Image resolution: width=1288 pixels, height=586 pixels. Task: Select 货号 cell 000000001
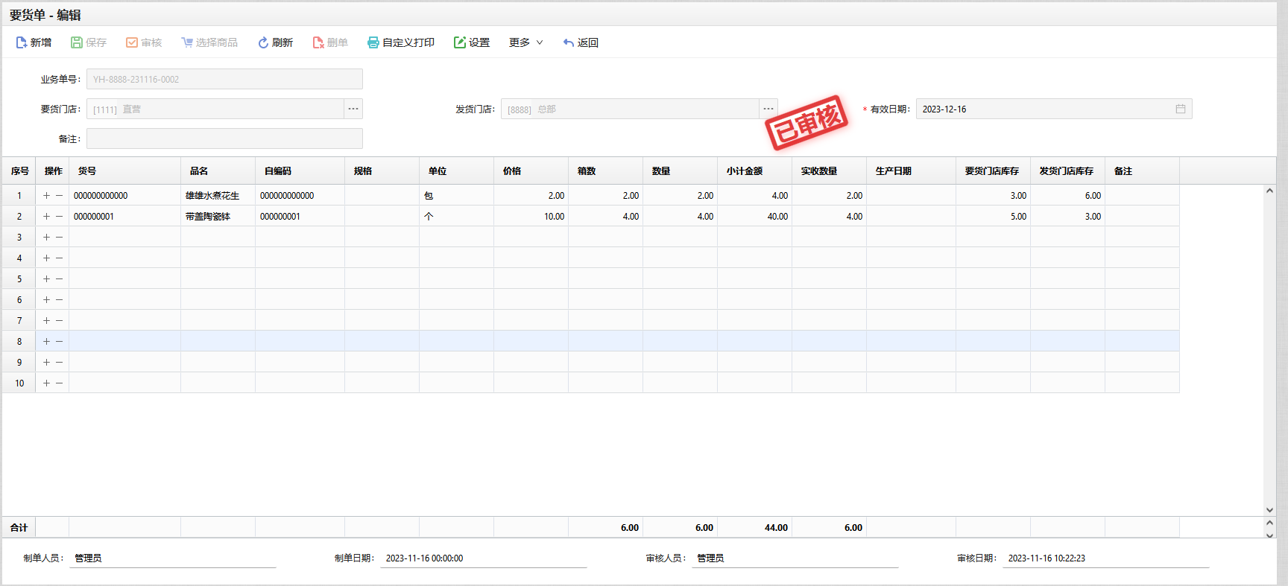tap(124, 216)
